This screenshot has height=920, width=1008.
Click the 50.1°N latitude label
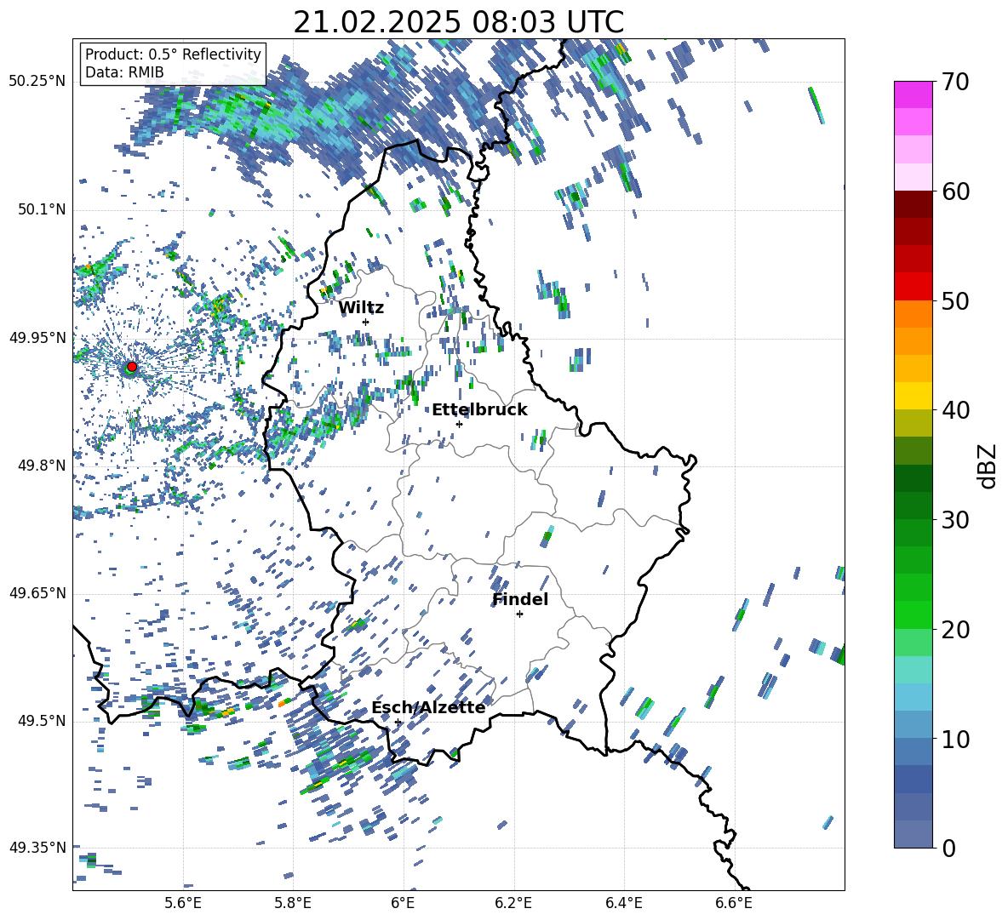coord(43,210)
